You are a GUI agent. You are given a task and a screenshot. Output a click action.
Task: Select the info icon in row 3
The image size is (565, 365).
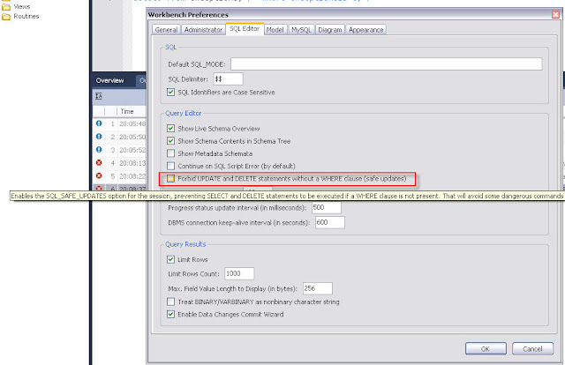[99, 149]
